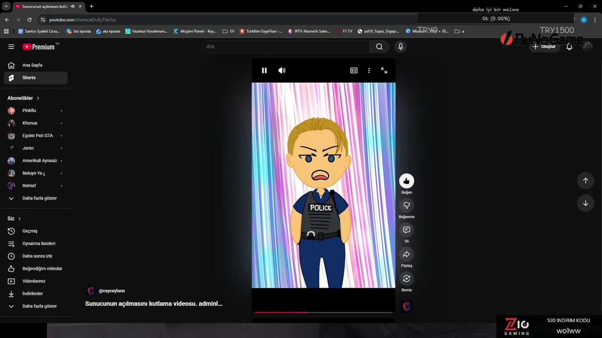This screenshot has width=602, height=338.
Task: Go to previous Short with up arrow
Action: (x=586, y=180)
